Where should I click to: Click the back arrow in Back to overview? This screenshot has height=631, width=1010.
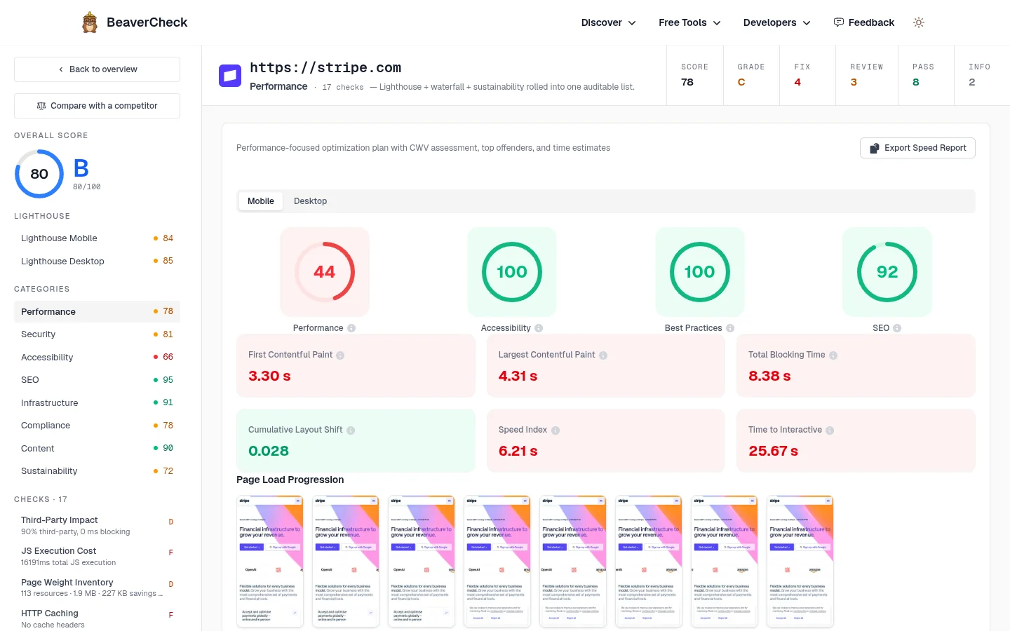coord(61,69)
